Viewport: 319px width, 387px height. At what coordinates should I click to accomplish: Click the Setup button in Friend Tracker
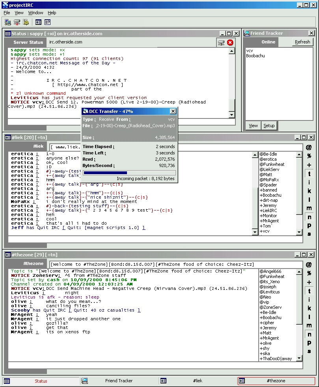click(269, 126)
